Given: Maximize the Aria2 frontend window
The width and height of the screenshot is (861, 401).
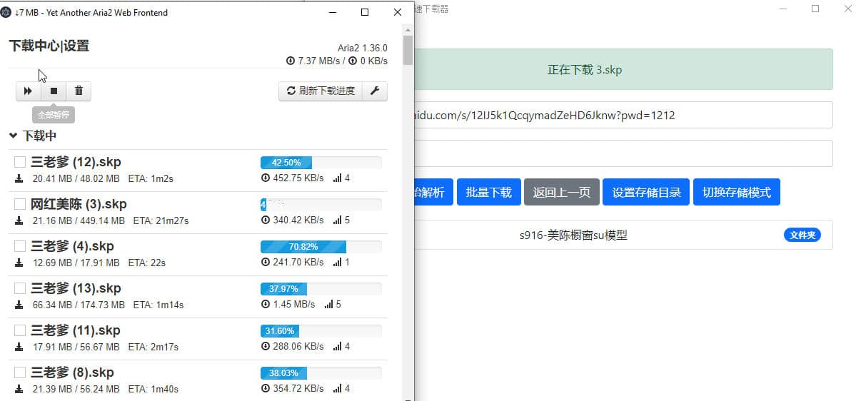Looking at the screenshot, I should (365, 12).
